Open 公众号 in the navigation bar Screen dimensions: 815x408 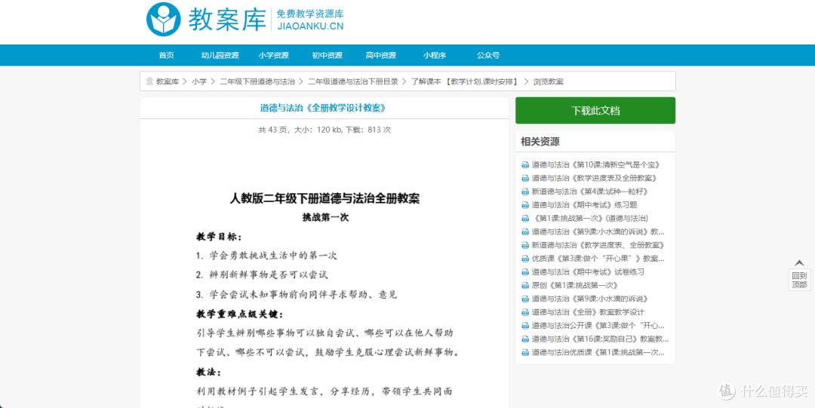tap(488, 56)
